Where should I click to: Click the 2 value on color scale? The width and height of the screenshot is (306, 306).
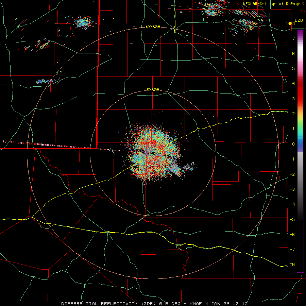[x=293, y=114]
